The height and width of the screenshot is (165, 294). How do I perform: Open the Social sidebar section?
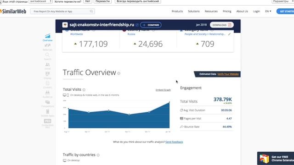[x=47, y=66]
